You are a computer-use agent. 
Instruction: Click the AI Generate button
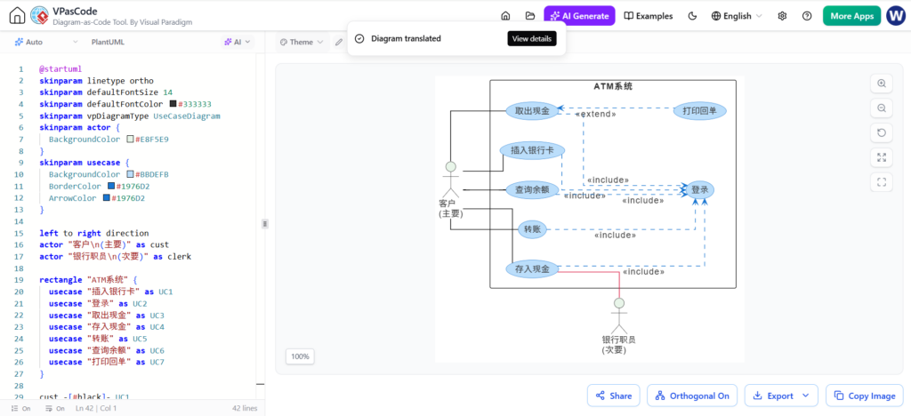click(x=579, y=16)
